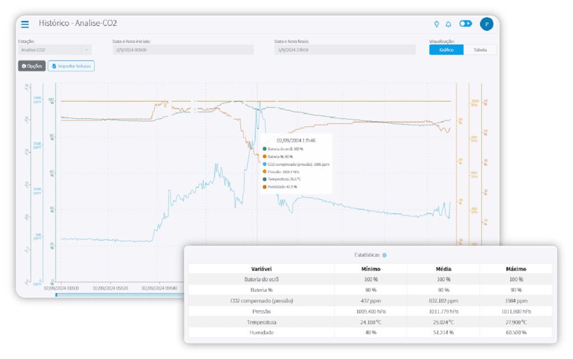Click the 02/09/2024 17h46 tooltip timestamp
Image resolution: width=573 pixels, height=359 pixels.
tap(296, 141)
